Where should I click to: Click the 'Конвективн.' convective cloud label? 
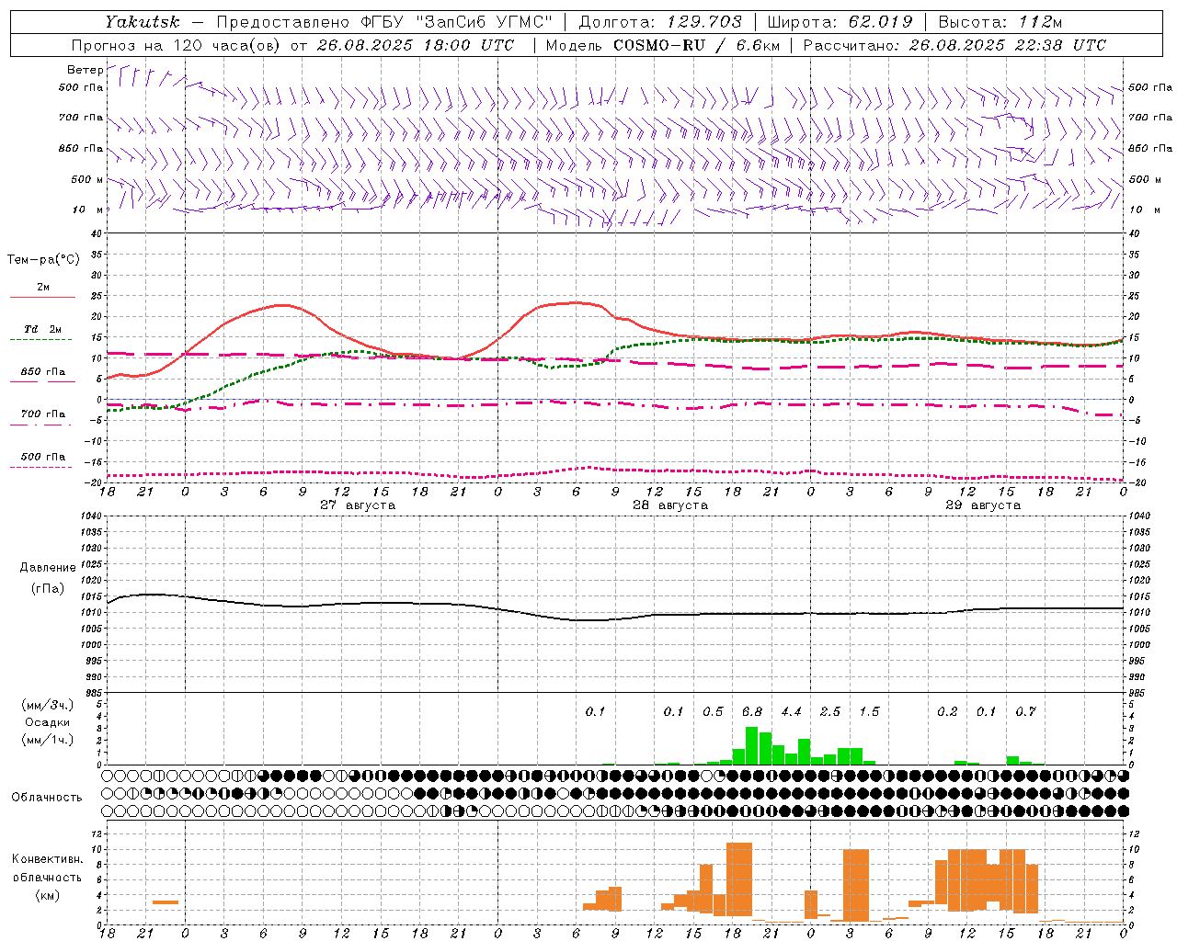coord(48,859)
